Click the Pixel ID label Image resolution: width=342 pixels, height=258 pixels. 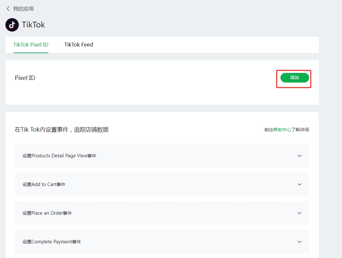[x=25, y=78]
